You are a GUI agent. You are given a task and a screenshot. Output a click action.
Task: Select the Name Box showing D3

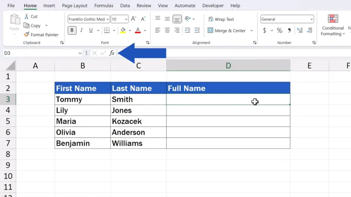click(x=43, y=53)
